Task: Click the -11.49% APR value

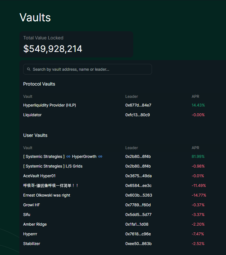Action: [x=199, y=186]
